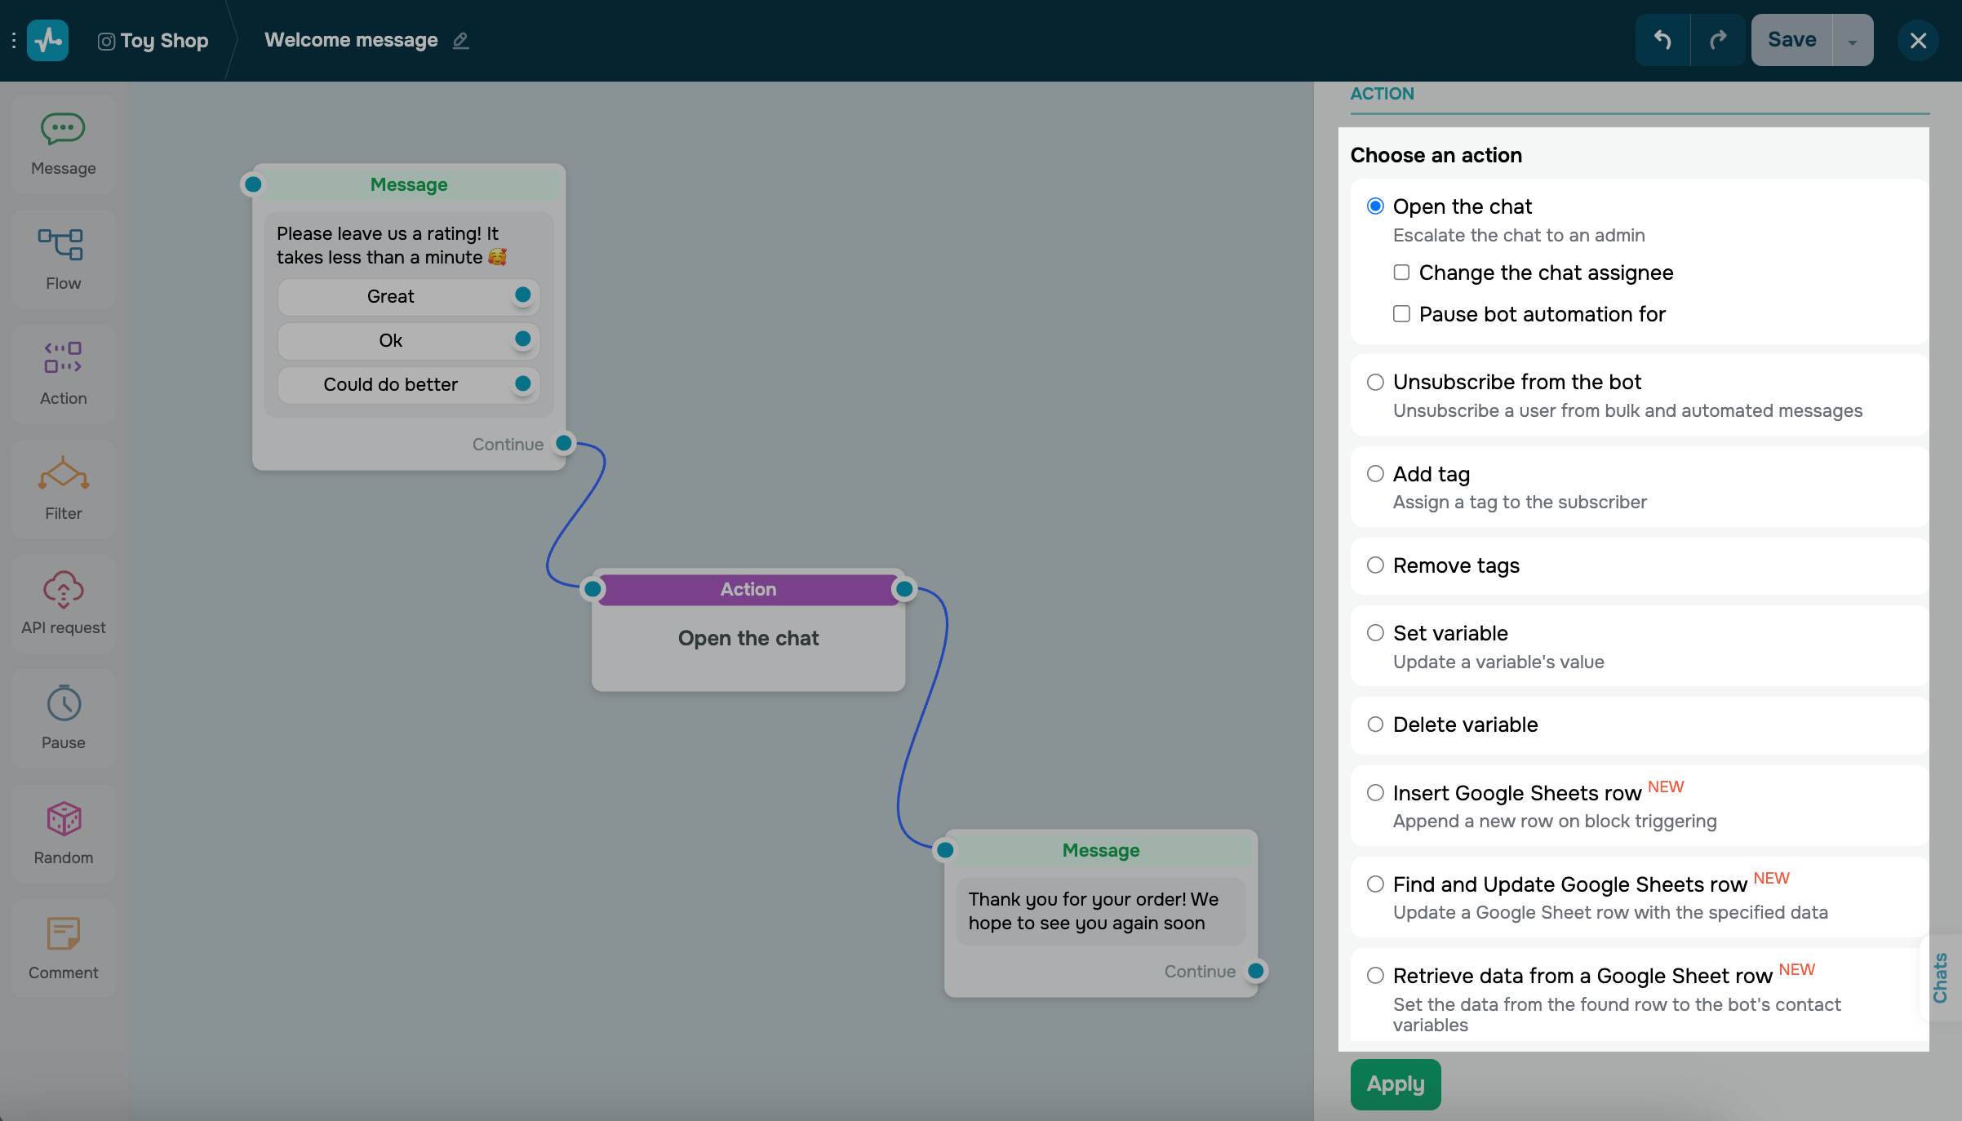Screen dimensions: 1962x1121
Task: Edit flow name with pencil icon
Action: (x=461, y=40)
